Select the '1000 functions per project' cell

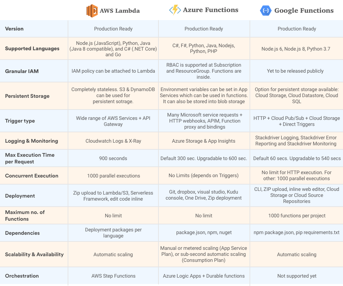click(297, 216)
